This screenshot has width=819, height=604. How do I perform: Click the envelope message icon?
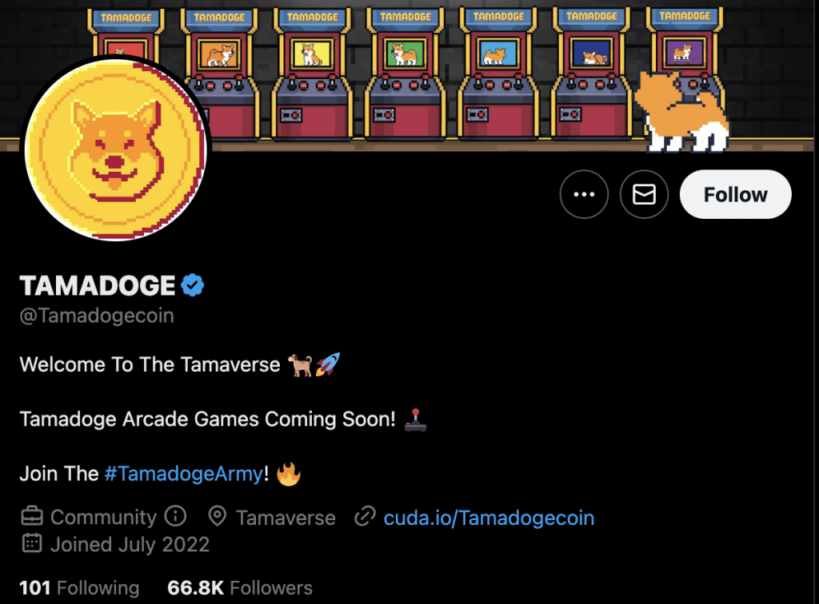point(644,194)
